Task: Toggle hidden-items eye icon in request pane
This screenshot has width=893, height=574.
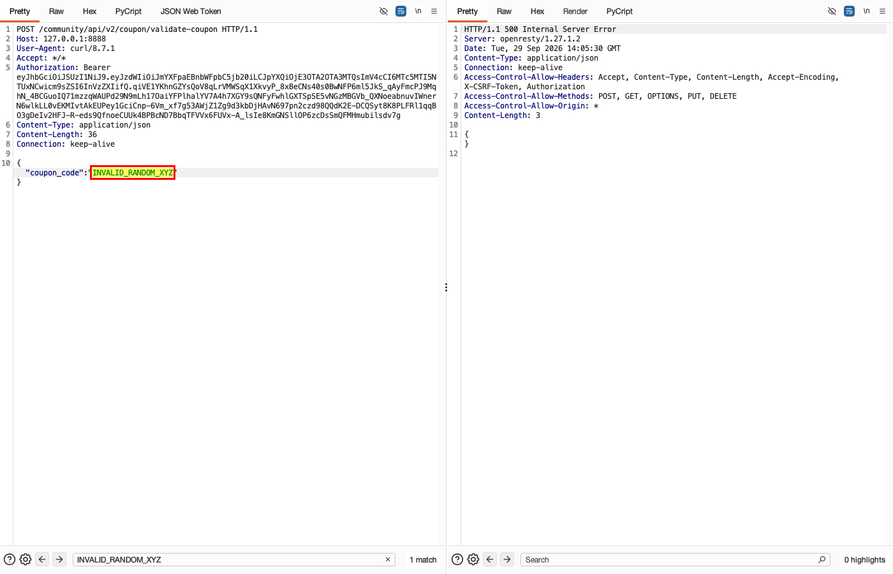Action: click(383, 11)
